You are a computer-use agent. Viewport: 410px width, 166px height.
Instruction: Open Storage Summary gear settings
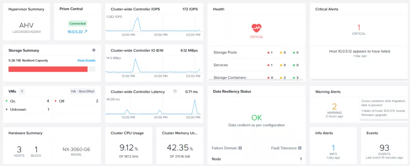coord(94,50)
